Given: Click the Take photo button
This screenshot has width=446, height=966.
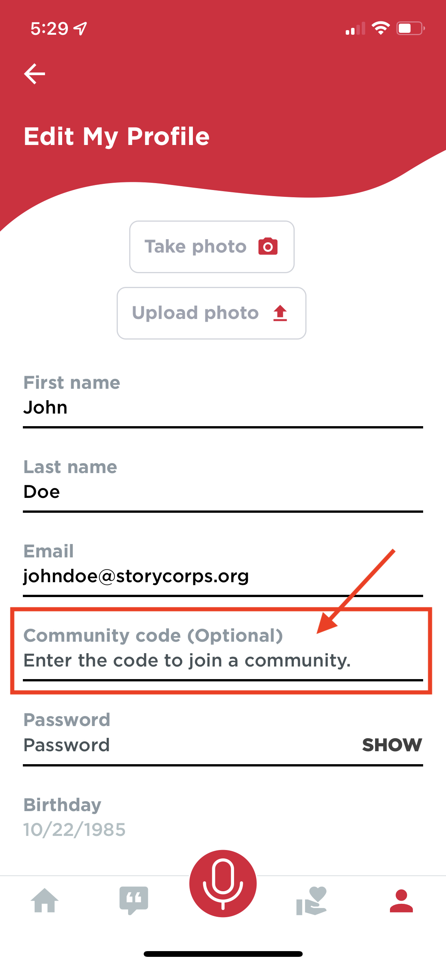Looking at the screenshot, I should pos(212,247).
